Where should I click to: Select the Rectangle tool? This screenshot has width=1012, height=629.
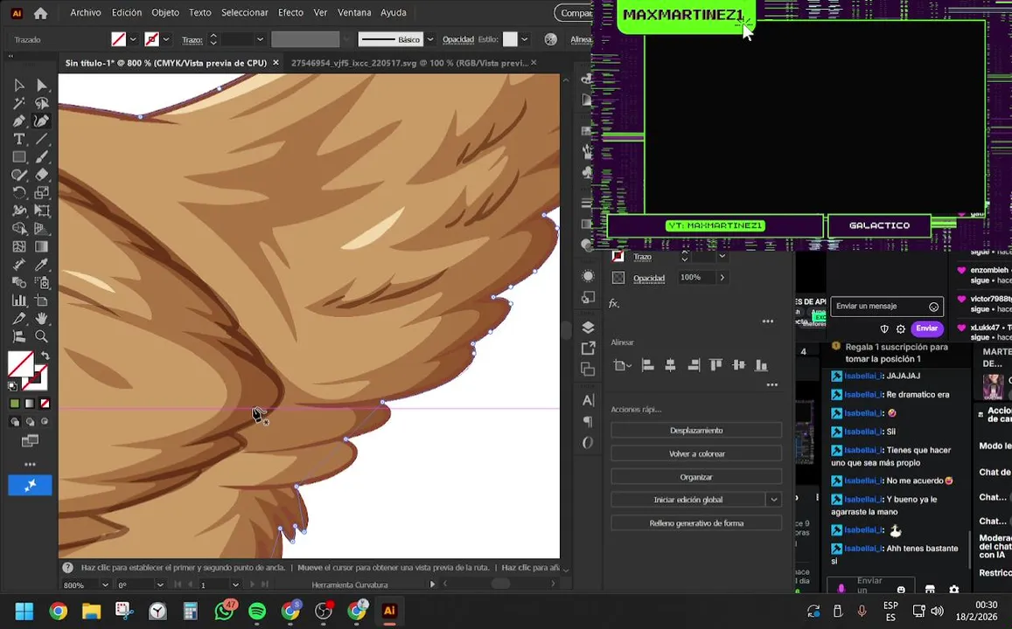click(x=19, y=157)
